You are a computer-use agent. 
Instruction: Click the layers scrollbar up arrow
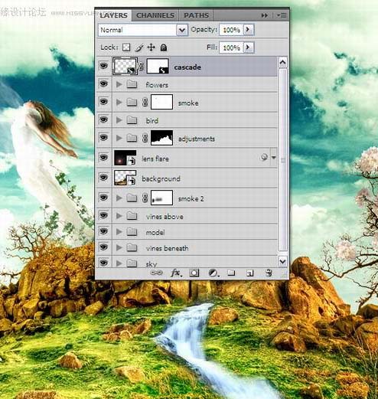tap(282, 63)
